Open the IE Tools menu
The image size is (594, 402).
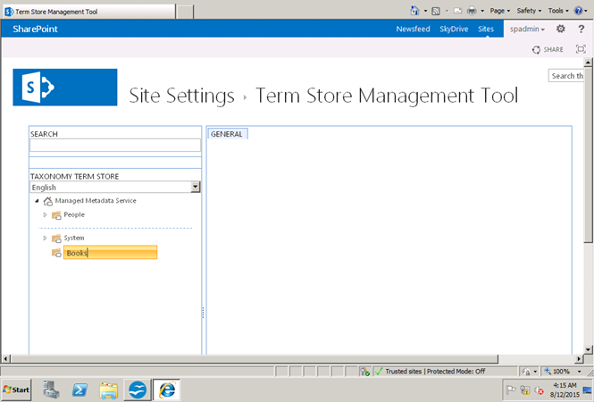pyautogui.click(x=558, y=11)
